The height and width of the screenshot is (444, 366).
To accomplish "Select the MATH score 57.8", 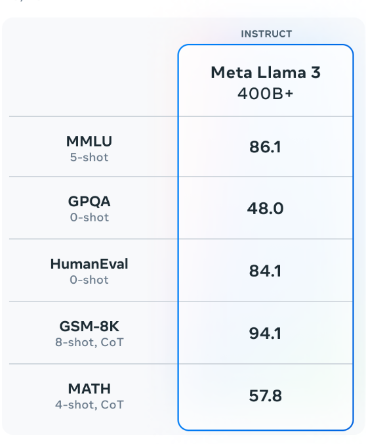I will click(x=265, y=396).
